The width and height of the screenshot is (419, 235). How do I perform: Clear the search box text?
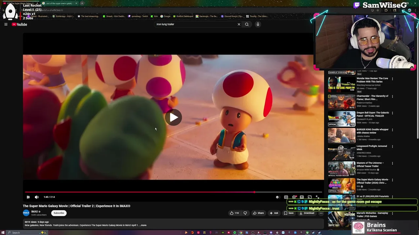(239, 24)
